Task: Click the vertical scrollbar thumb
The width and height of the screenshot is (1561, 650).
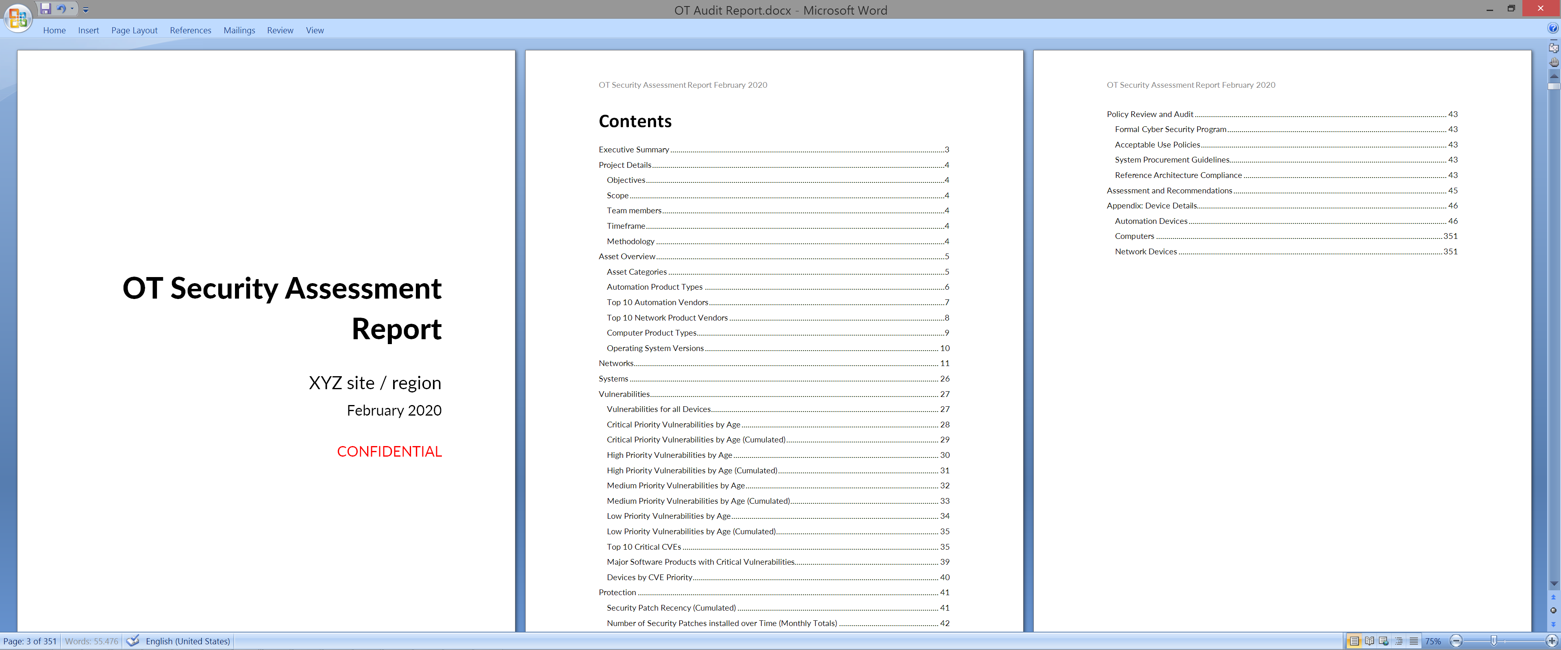Action: coord(1554,87)
